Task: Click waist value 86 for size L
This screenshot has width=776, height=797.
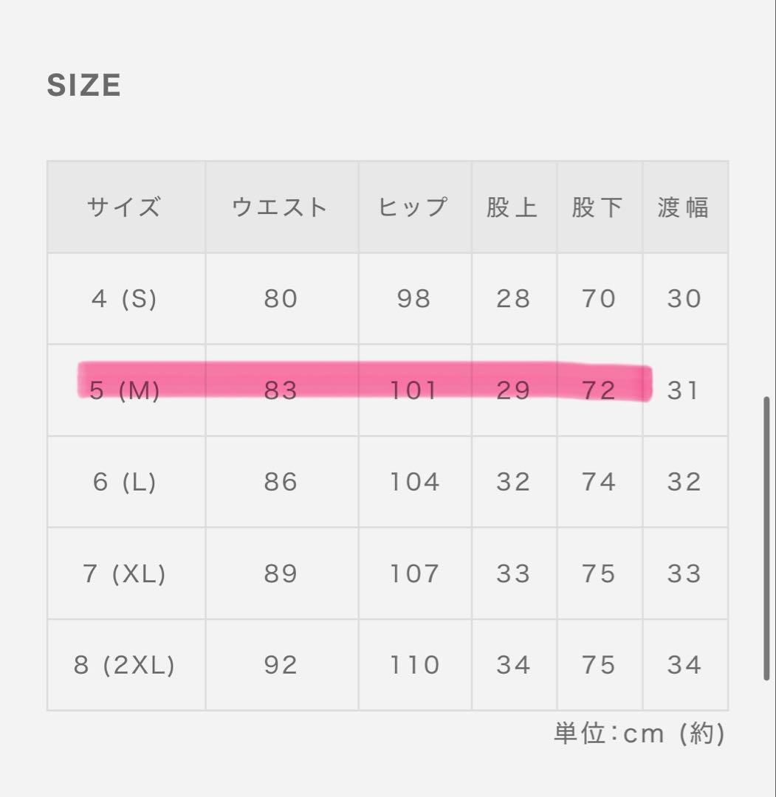Action: tap(281, 482)
